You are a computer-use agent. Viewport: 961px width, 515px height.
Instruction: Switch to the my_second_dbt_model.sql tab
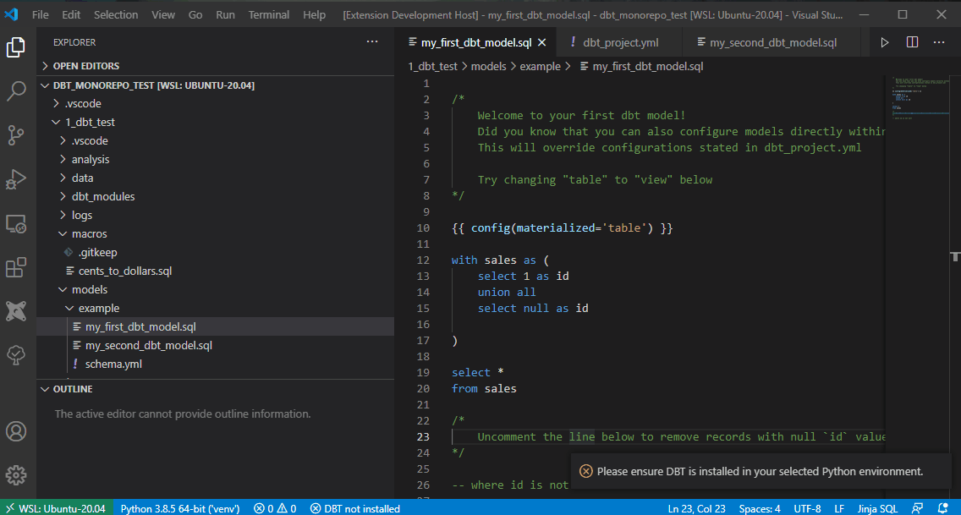pyautogui.click(x=772, y=42)
